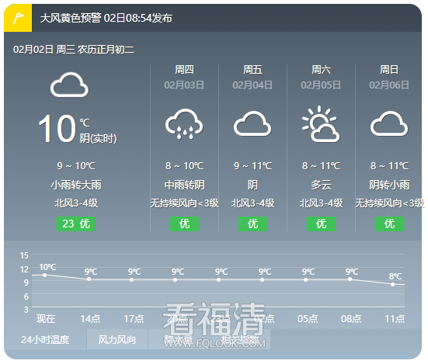Click the 14点 data point on chart
This screenshot has height=364, width=428.
89,279
